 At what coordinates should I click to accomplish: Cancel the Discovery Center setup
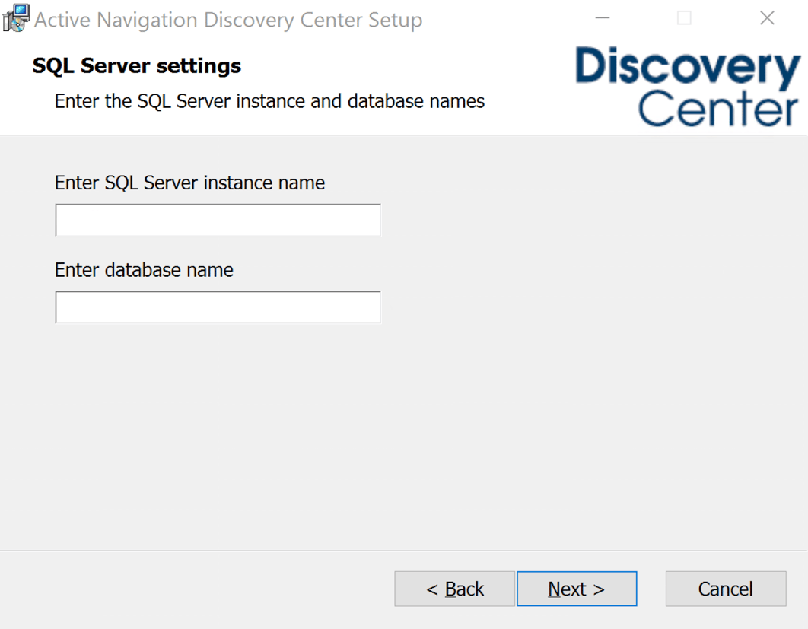click(x=726, y=589)
